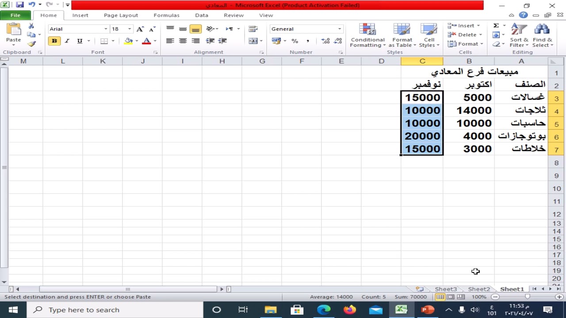Expand Cell Styles gallery
The image size is (566, 318).
429,35
